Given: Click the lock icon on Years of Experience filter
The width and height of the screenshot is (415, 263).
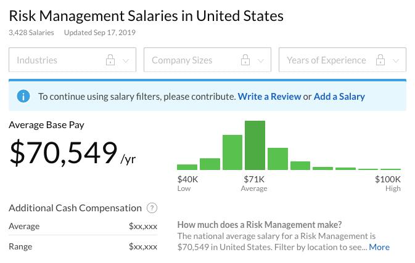Looking at the screenshot, I should pos(380,60).
